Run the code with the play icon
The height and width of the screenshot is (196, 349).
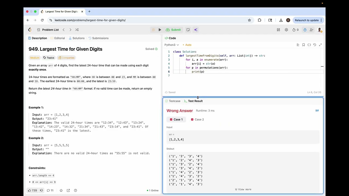pos(160,30)
